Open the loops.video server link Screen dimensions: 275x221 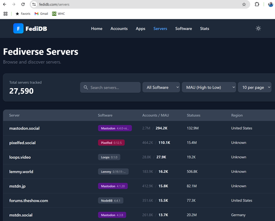pos(20,157)
